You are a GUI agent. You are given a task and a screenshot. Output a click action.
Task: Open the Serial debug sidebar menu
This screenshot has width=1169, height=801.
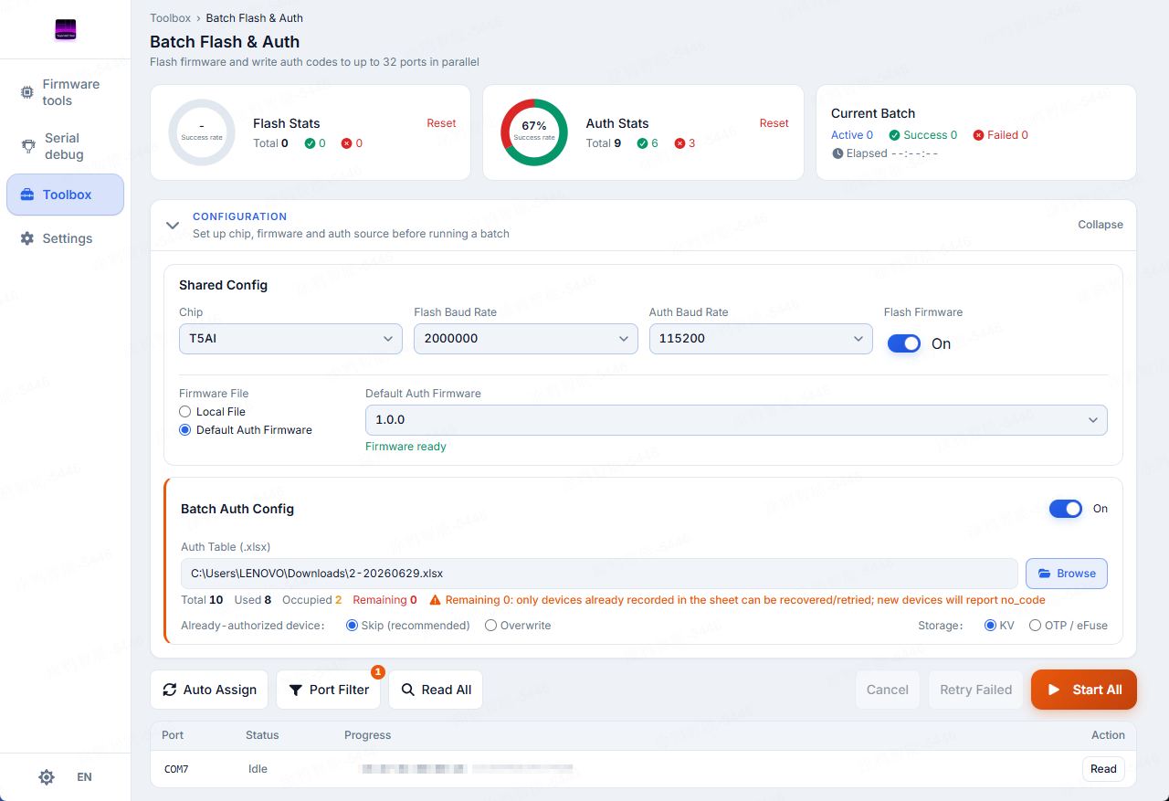65,146
